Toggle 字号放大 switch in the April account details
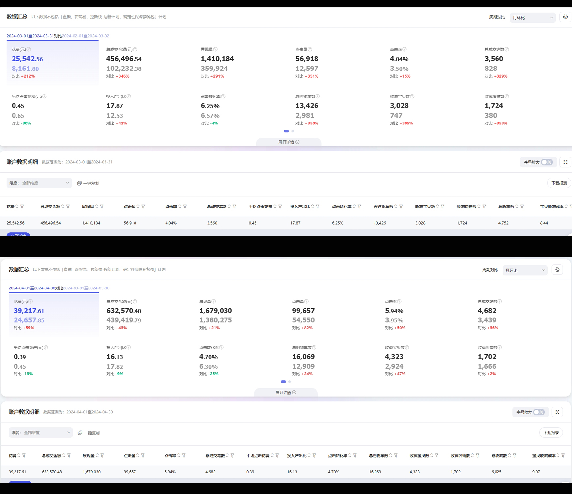Viewport: 572px width, 494px height. pyautogui.click(x=539, y=412)
